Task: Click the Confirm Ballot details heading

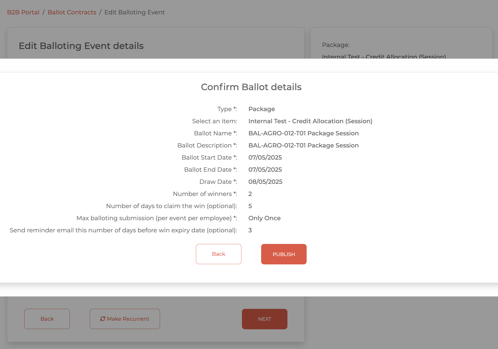Action: [251, 87]
